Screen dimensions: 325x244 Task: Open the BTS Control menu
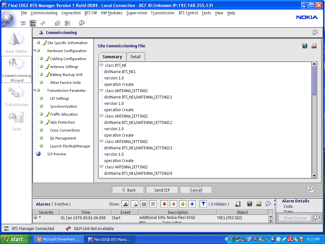(188, 13)
